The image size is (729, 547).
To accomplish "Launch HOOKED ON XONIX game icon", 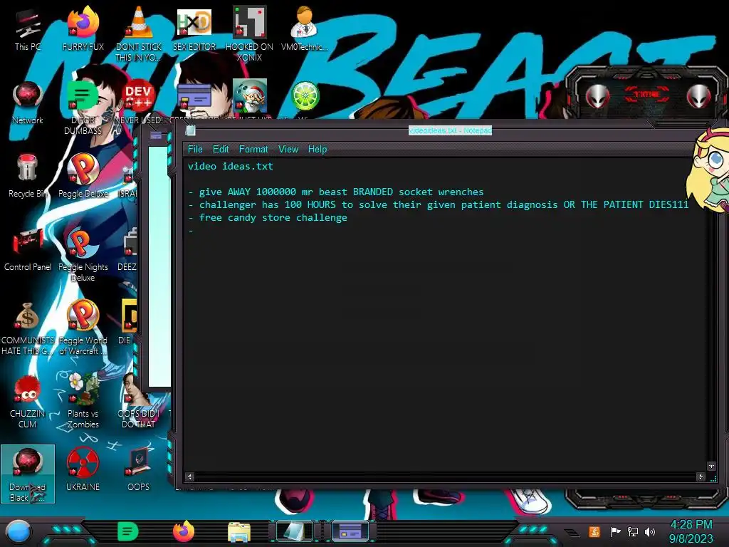I will click(249, 33).
